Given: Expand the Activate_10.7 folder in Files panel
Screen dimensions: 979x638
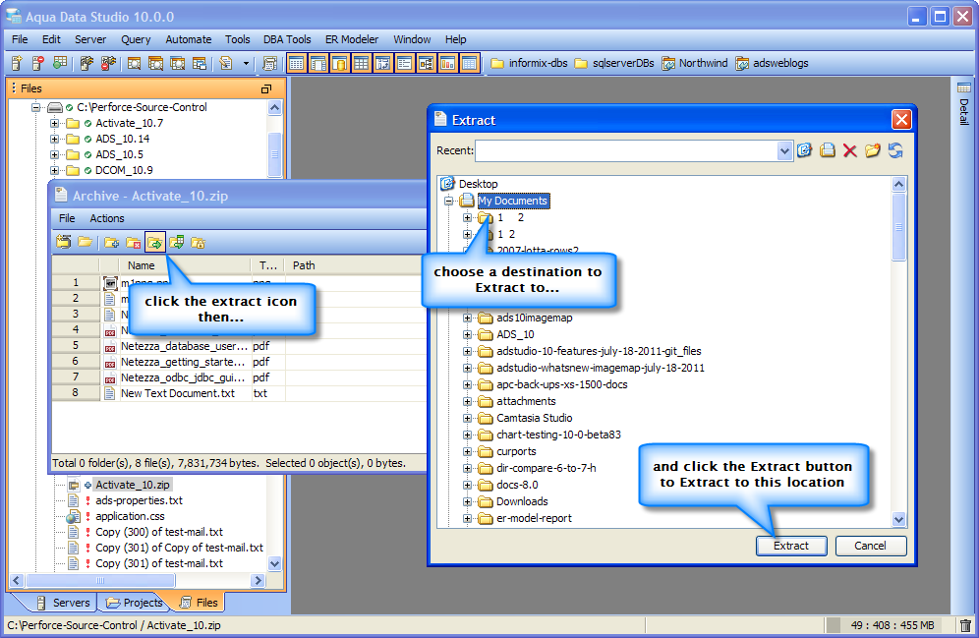Looking at the screenshot, I should [54, 123].
